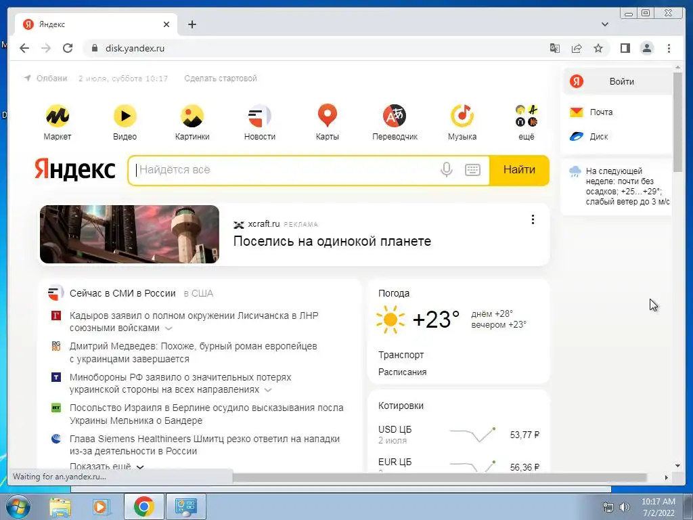Image resolution: width=693 pixels, height=520 pixels.
Task: Close the Яндекс tab
Action: click(x=166, y=24)
